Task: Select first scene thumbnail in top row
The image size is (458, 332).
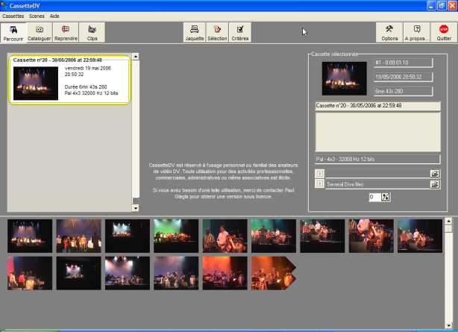Action: pyautogui.click(x=30, y=236)
